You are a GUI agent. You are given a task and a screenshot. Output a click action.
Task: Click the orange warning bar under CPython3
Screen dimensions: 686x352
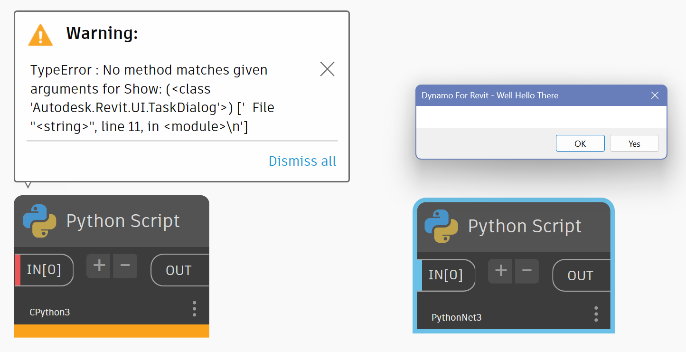(x=111, y=331)
